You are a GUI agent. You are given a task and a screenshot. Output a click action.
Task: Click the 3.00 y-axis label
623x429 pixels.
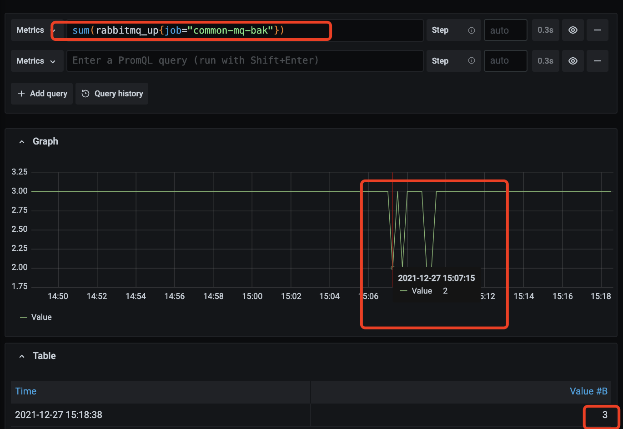point(20,191)
